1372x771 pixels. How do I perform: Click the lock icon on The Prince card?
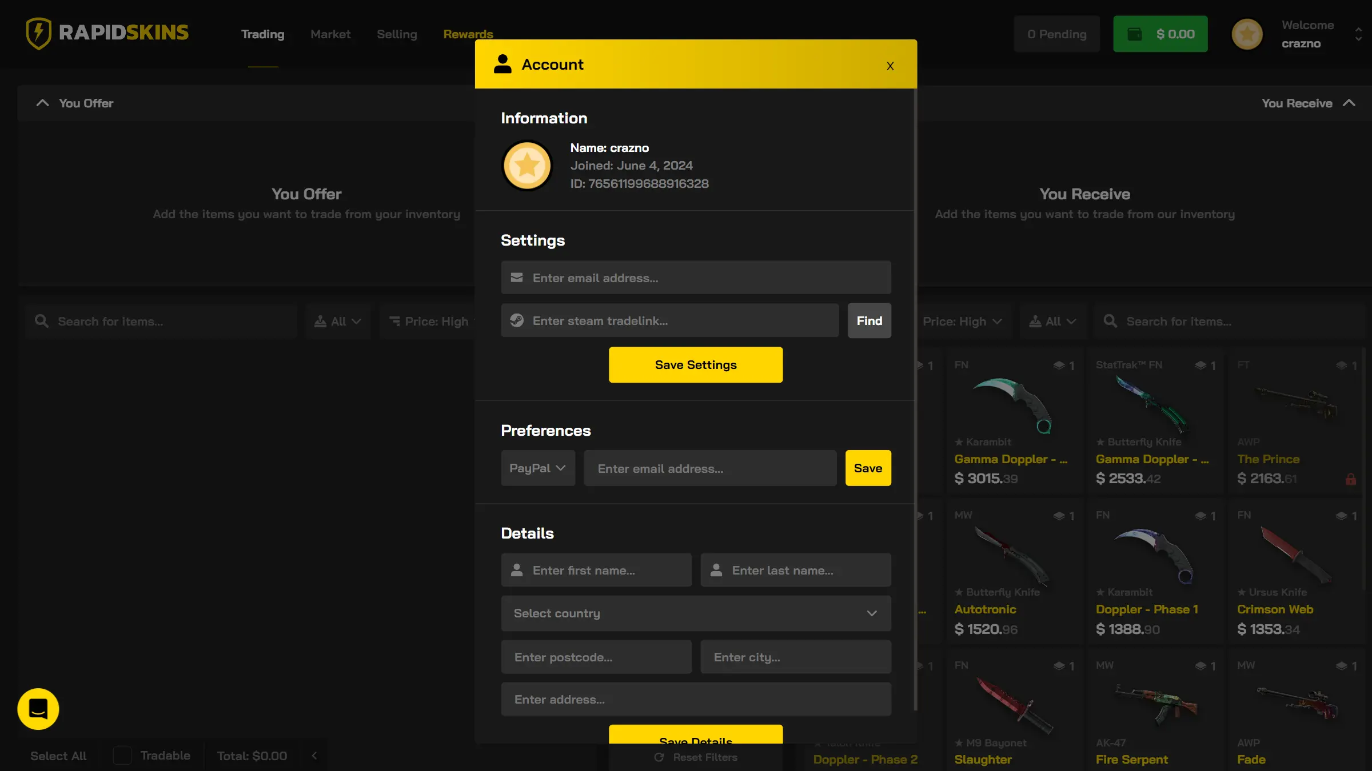click(x=1350, y=479)
